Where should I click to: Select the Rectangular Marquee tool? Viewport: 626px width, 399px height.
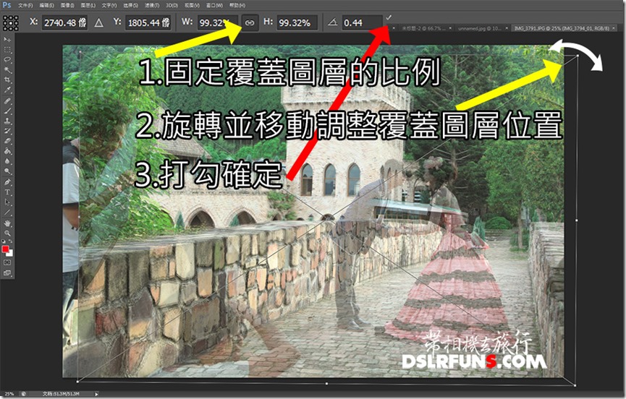pyautogui.click(x=9, y=49)
